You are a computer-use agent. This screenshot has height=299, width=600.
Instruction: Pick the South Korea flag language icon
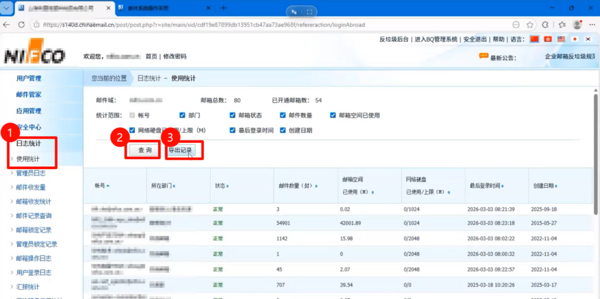coord(588,39)
